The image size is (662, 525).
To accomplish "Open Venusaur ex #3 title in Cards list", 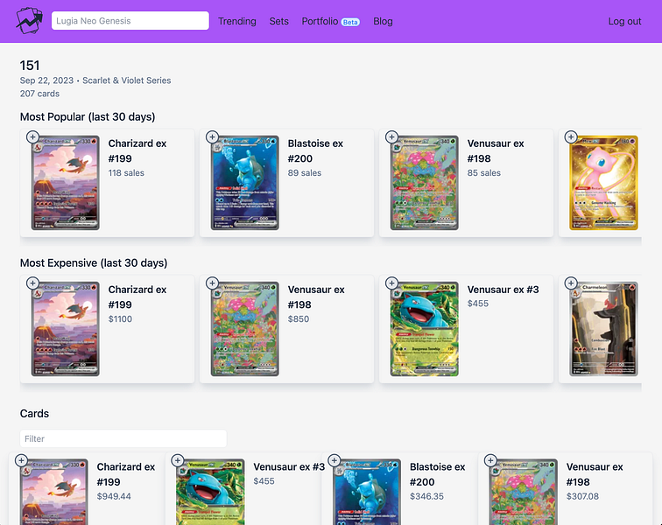I will (289, 466).
